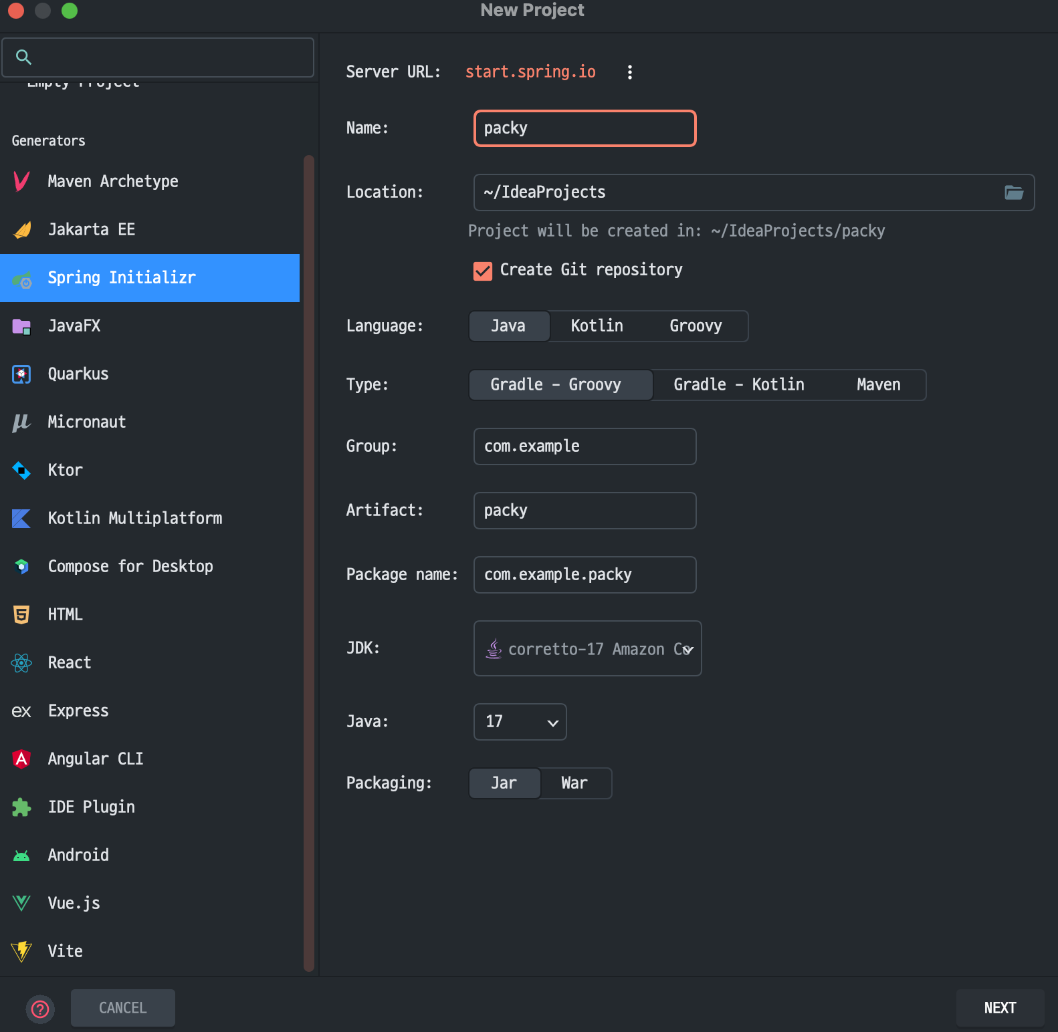
Task: Select Groovy language option
Action: 696,326
